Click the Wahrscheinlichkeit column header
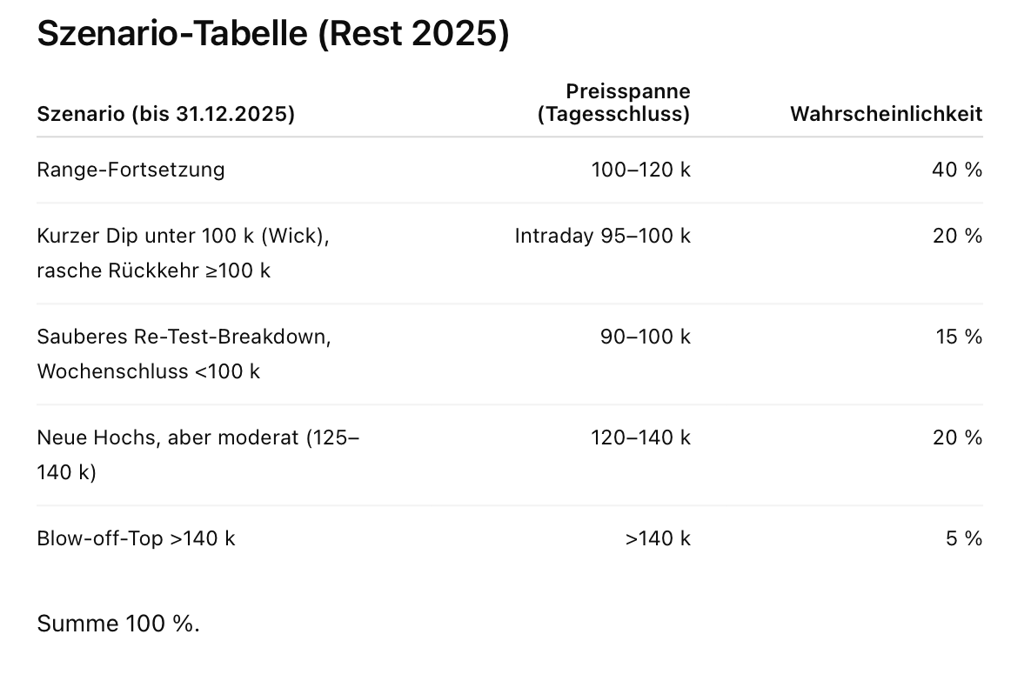Screen dimensions: 1031x681 [x=886, y=114]
